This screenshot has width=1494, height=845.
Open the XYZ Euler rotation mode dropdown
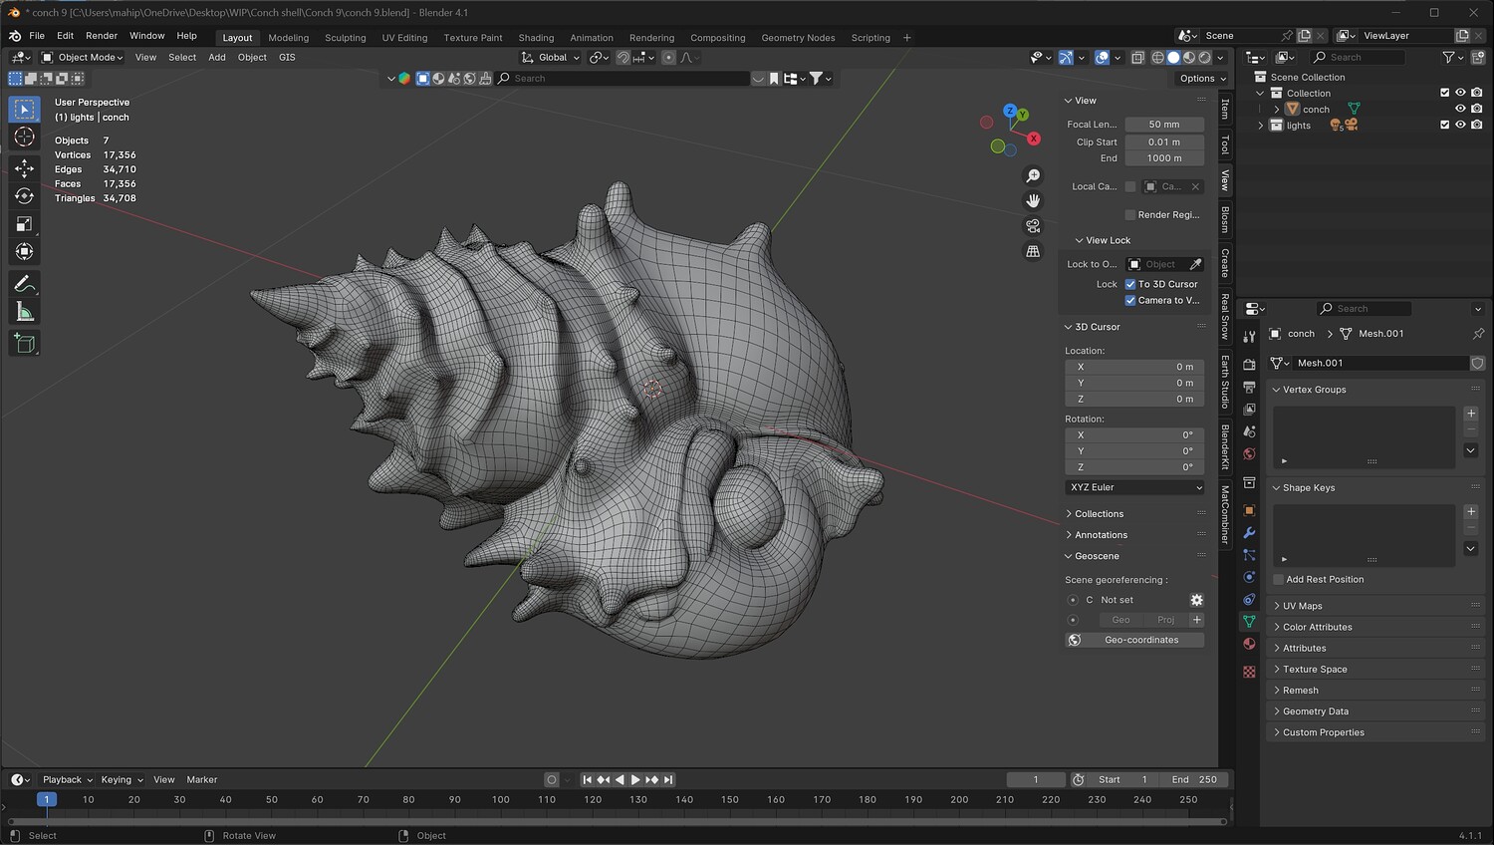click(1134, 487)
